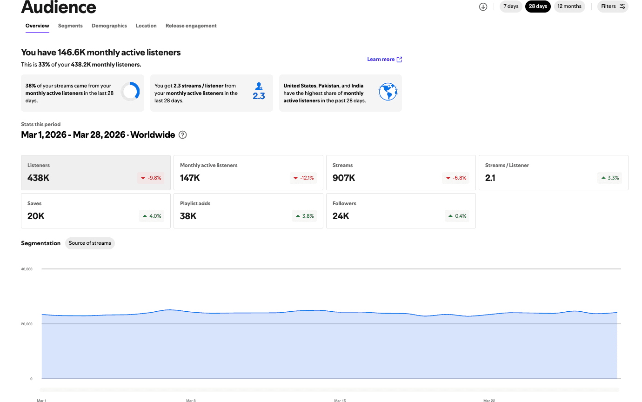This screenshot has width=642, height=402.
Task: Click the Mar 15 label on the chart axis
Action: coord(340,401)
